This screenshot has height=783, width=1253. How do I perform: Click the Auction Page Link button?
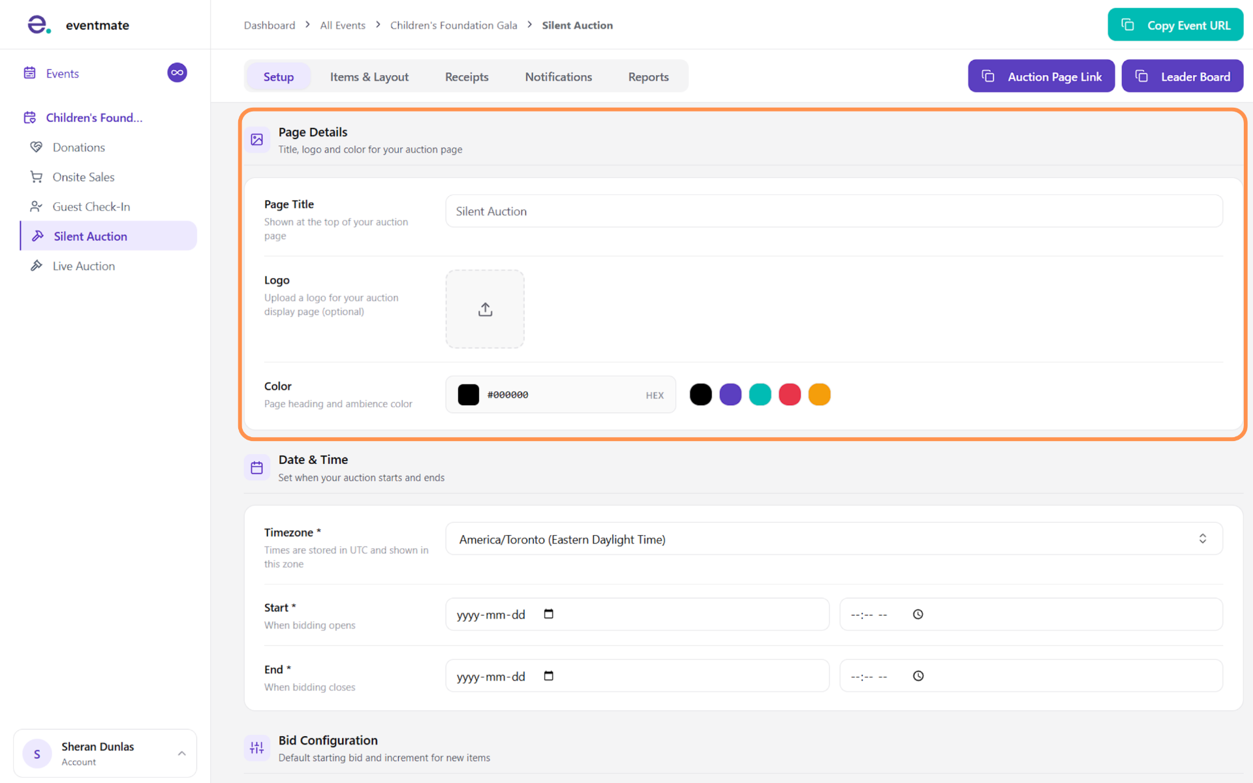tap(1042, 76)
